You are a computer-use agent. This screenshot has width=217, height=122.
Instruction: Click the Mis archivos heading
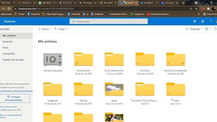coord(47,41)
